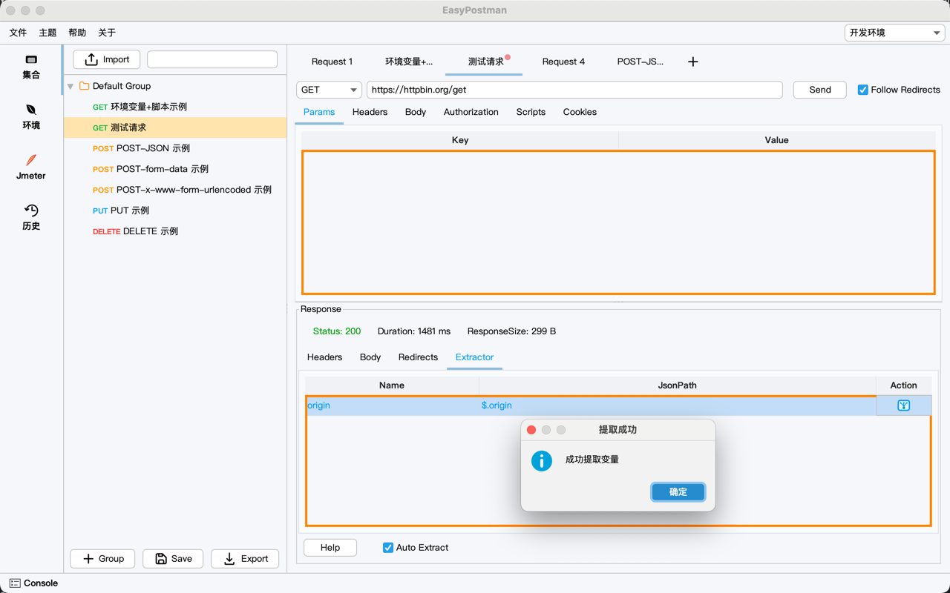The image size is (950, 593).
Task: Select GET 环境变量+脚本示例 request
Action: point(174,107)
